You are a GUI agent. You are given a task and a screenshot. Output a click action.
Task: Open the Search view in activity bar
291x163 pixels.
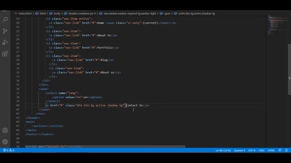(5, 19)
